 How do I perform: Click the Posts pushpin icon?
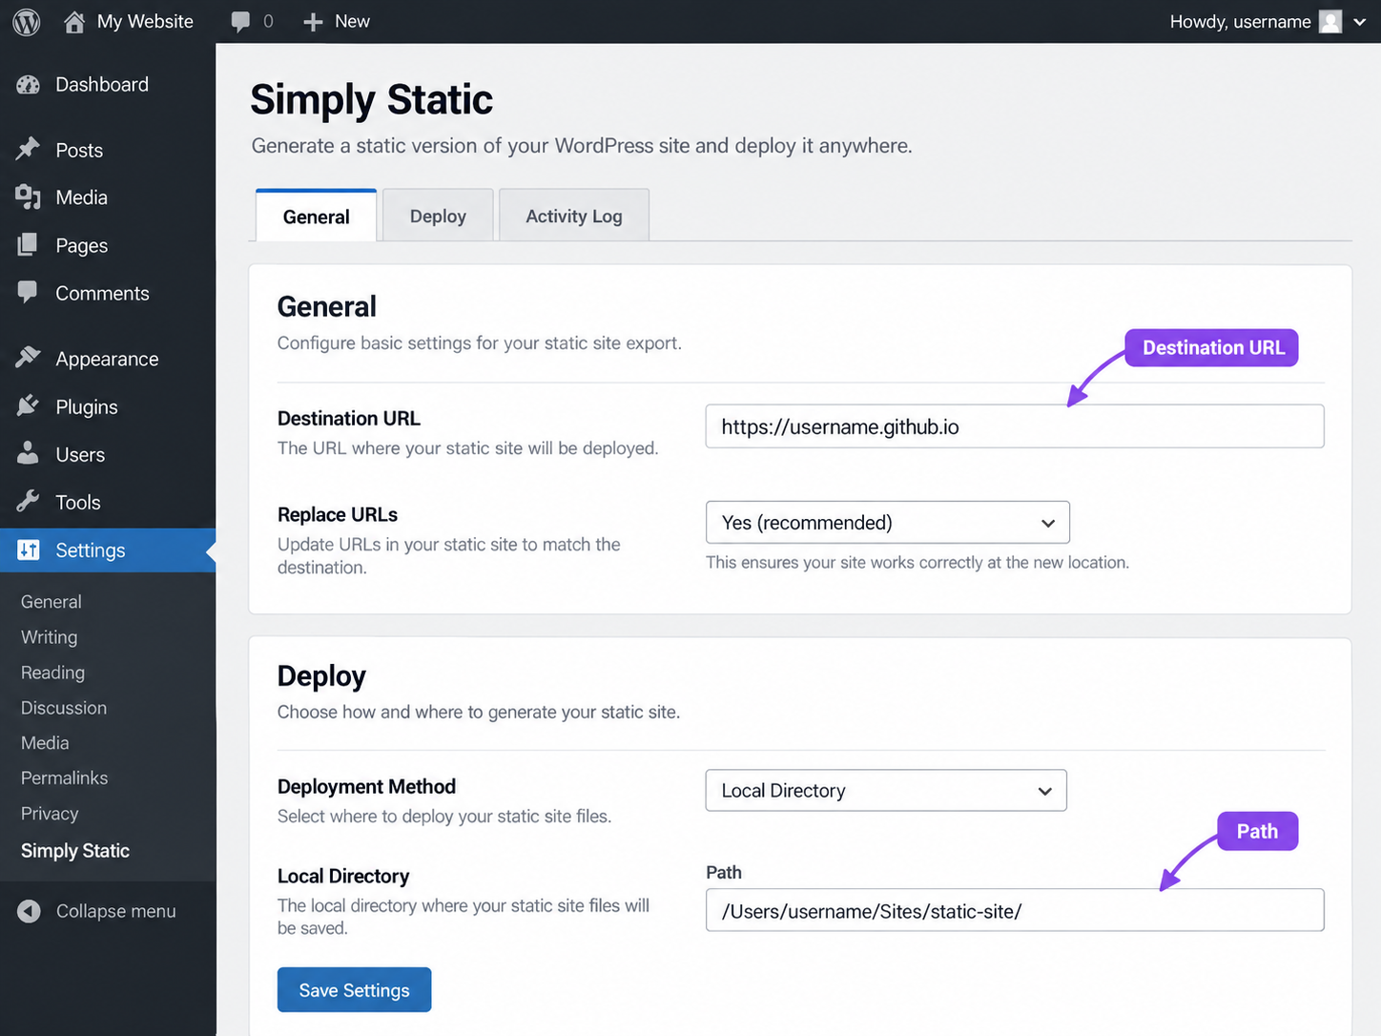(x=29, y=149)
